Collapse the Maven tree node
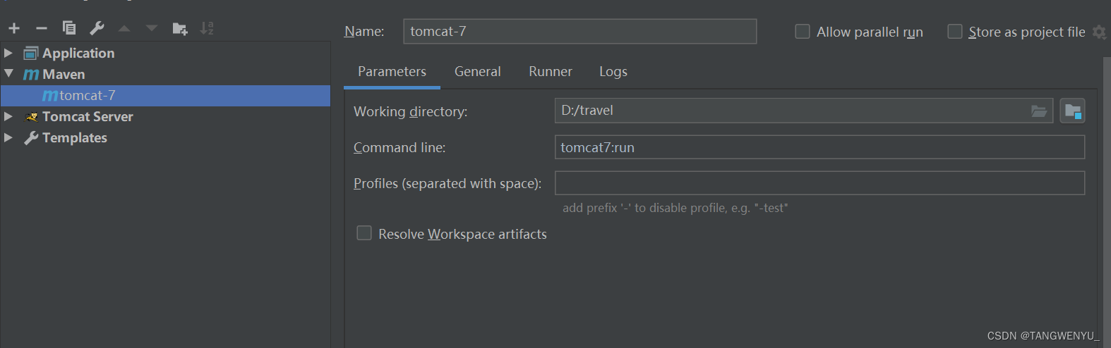The width and height of the screenshot is (1111, 348). [x=8, y=73]
